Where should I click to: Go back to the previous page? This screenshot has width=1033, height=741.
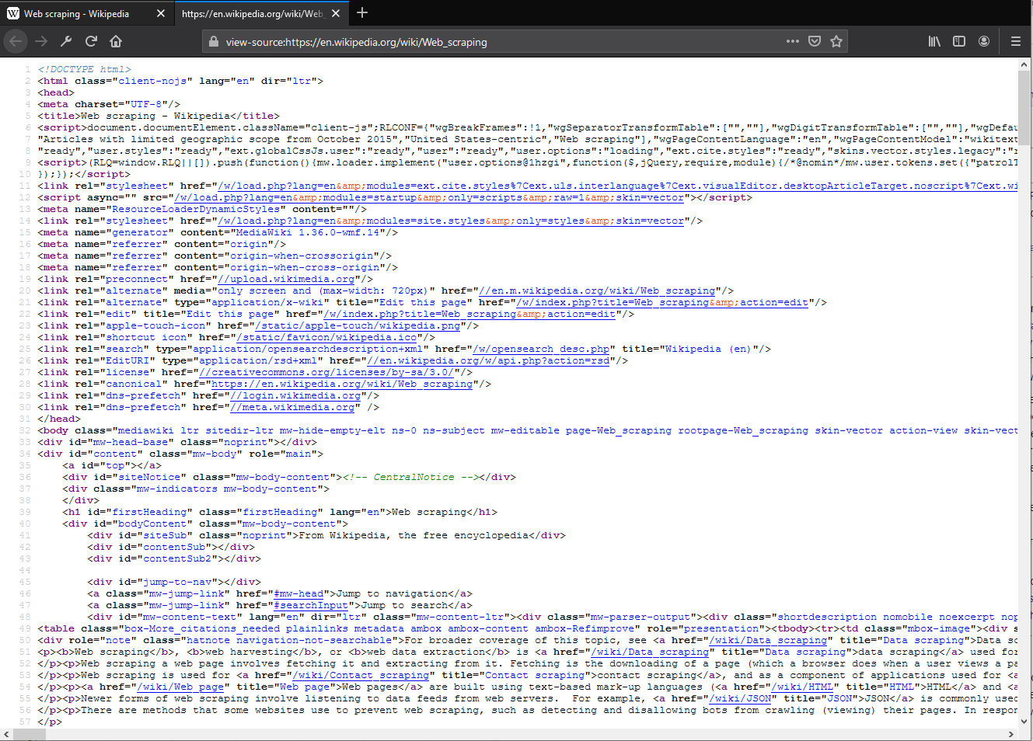tap(16, 41)
